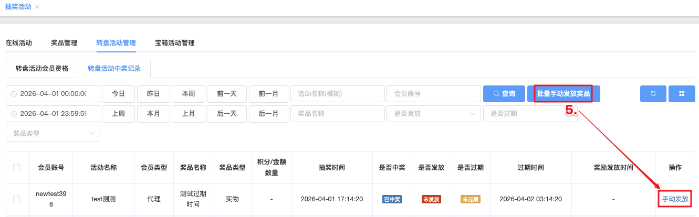Viewport: 699px width, 217px height.
Task: Click the 手动发放 link in row
Action: pos(675,199)
